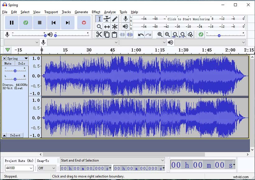Viewport: 255px width, 180px height.
Task: Click the Cut scissors icon
Action: 99,34
